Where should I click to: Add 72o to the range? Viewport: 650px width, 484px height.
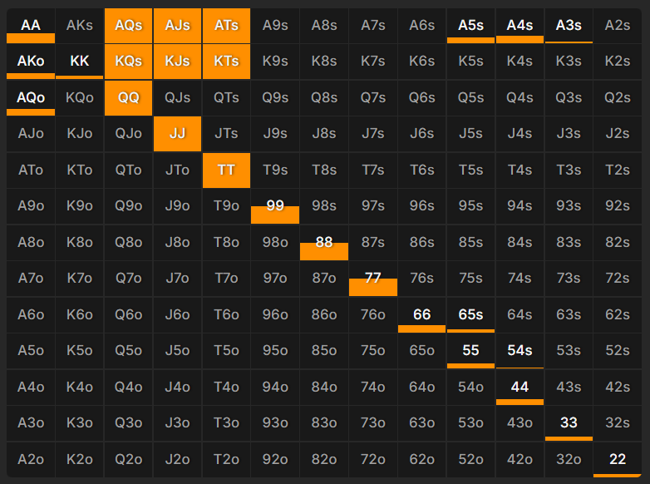373,459
